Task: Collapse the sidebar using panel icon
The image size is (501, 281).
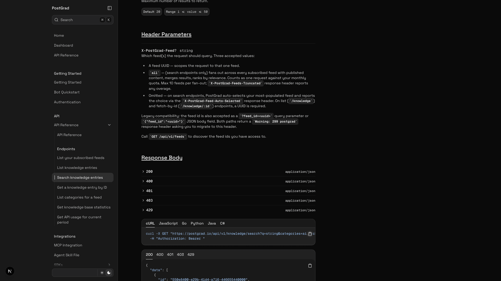Action: tap(110, 8)
